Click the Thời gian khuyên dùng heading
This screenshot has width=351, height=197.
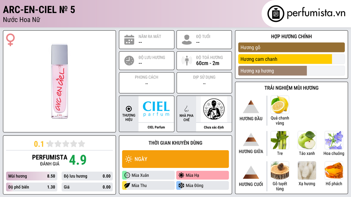(x=175, y=143)
